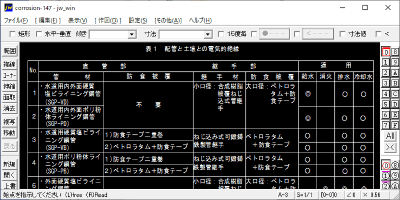Click the 不 要 cell text in table

click(x=148, y=105)
